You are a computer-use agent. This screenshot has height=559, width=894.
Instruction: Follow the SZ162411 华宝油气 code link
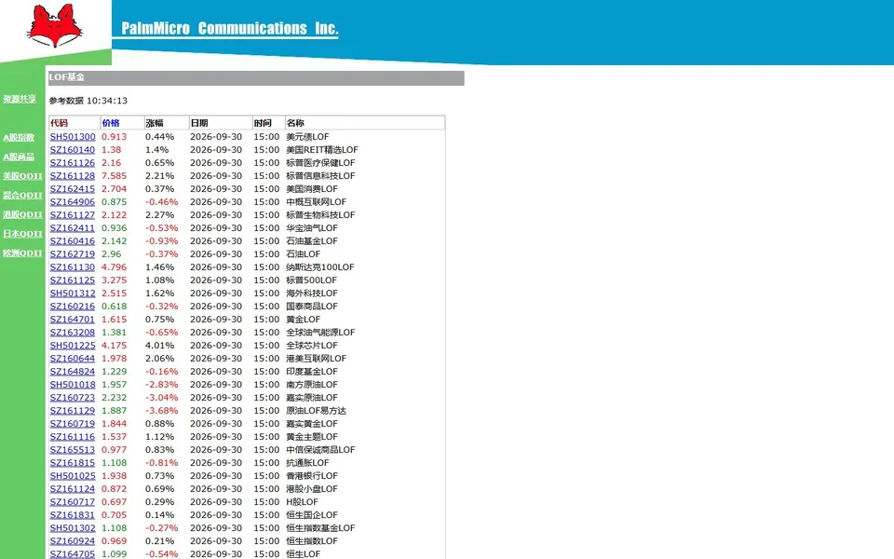pos(73,228)
